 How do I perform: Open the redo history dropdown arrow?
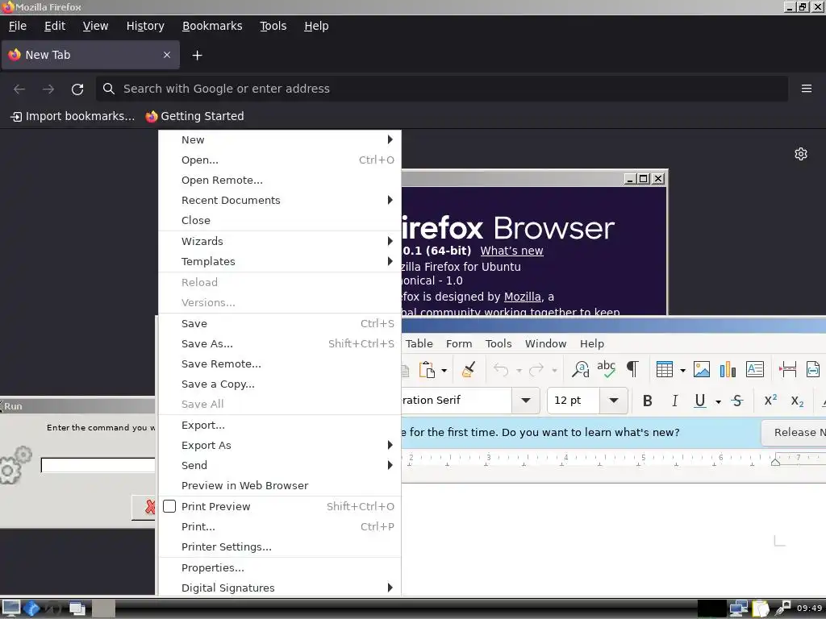click(554, 371)
